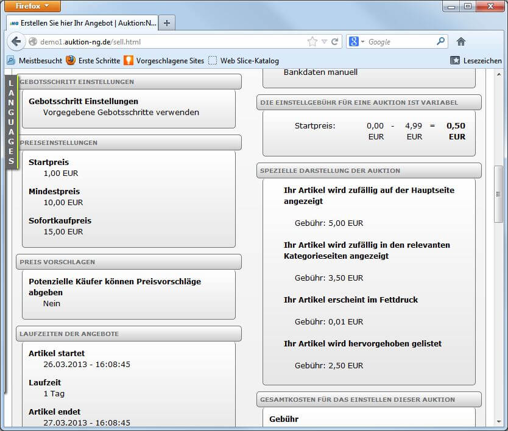Screen dimensions: 508x431
Task: Click the Laufzeiten der Angebote header
Action: (x=129, y=334)
